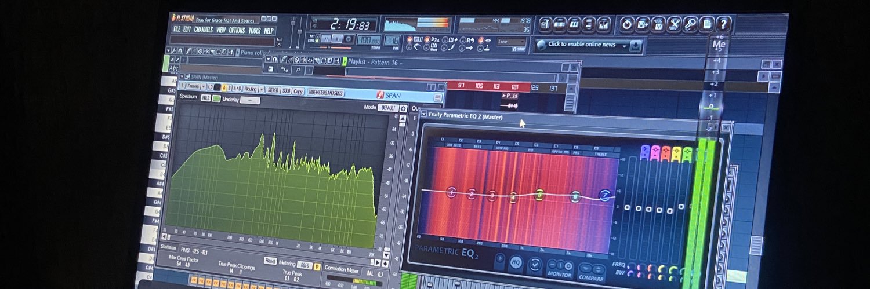Click the pattern number display showing 16
The image size is (870, 289).
(392, 41)
